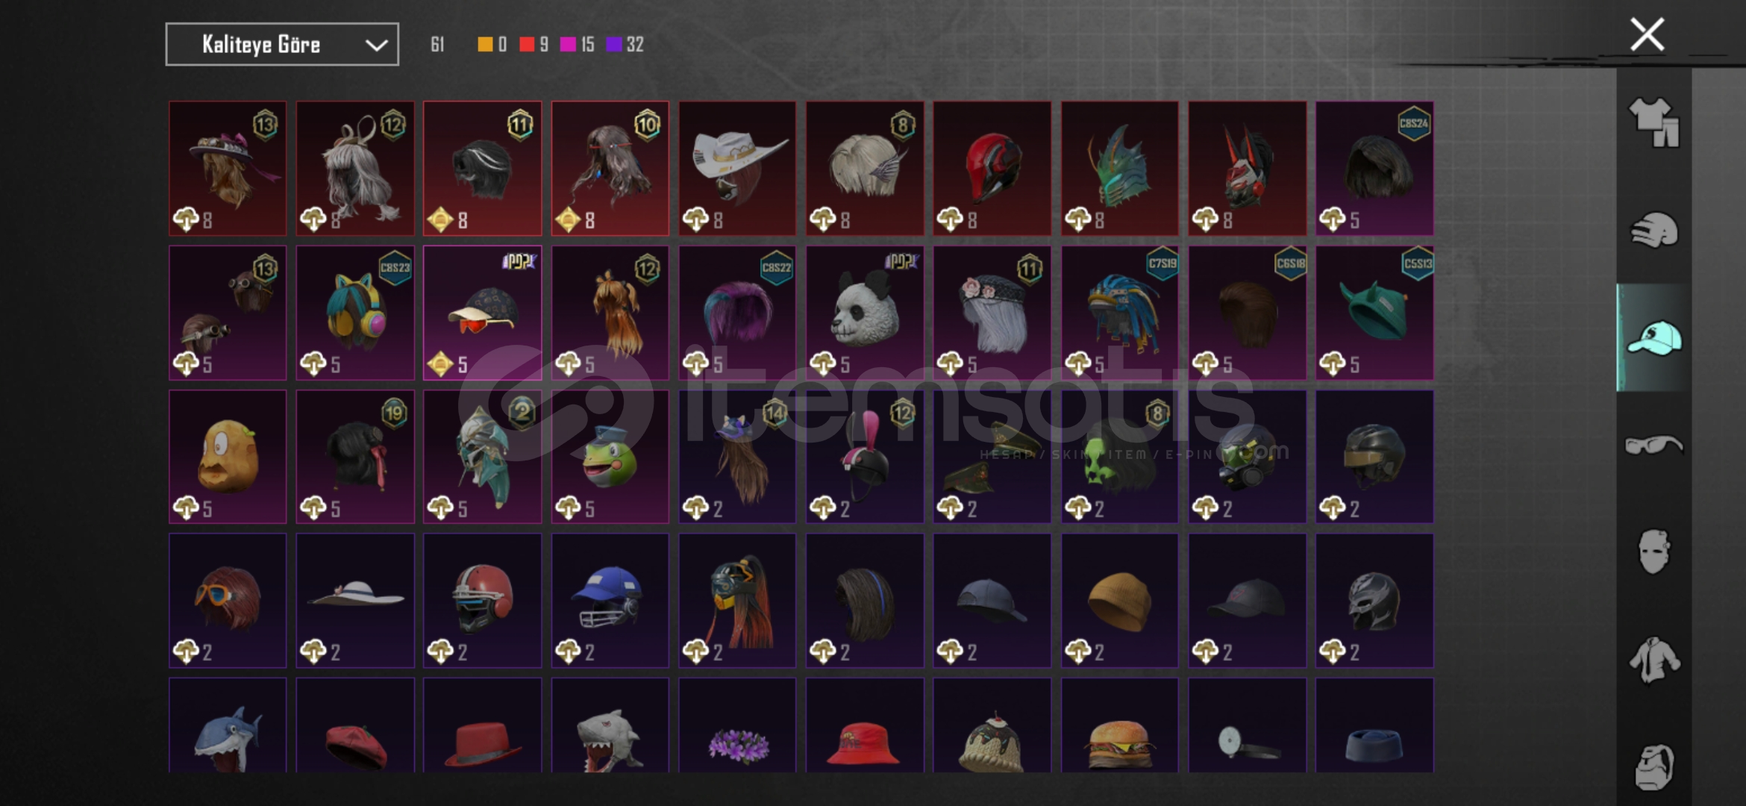The height and width of the screenshot is (806, 1746).
Task: Click the purple quality swatch showing 32
Action: tap(614, 45)
